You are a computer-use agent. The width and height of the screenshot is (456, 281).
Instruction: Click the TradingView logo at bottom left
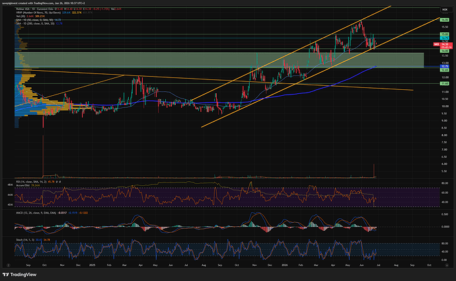[19, 274]
